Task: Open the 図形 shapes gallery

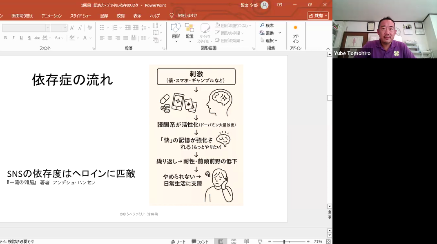Action: 176,33
